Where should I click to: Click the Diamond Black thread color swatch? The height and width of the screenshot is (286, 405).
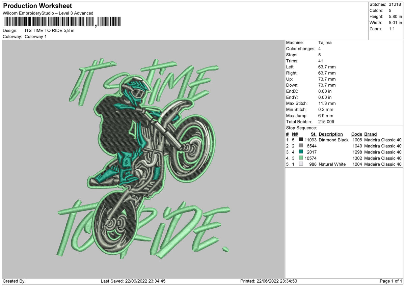[x=301, y=140]
